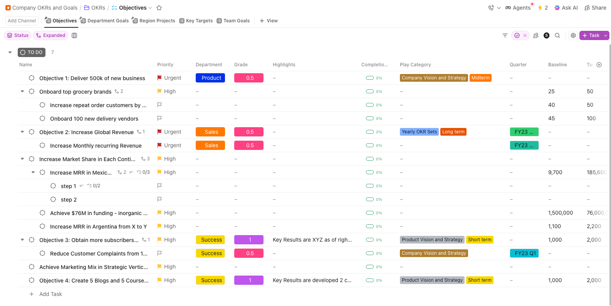The height and width of the screenshot is (306, 611).
Task: Select the Objectives tab
Action: tap(61, 21)
